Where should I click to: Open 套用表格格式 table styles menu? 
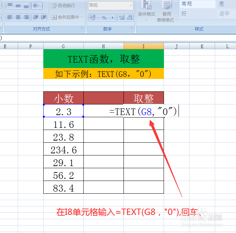166,11
